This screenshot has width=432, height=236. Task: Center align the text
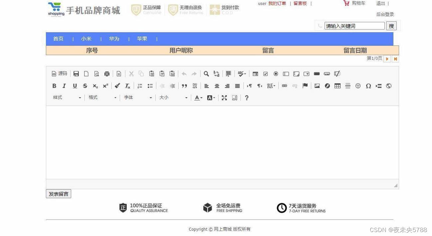217,86
